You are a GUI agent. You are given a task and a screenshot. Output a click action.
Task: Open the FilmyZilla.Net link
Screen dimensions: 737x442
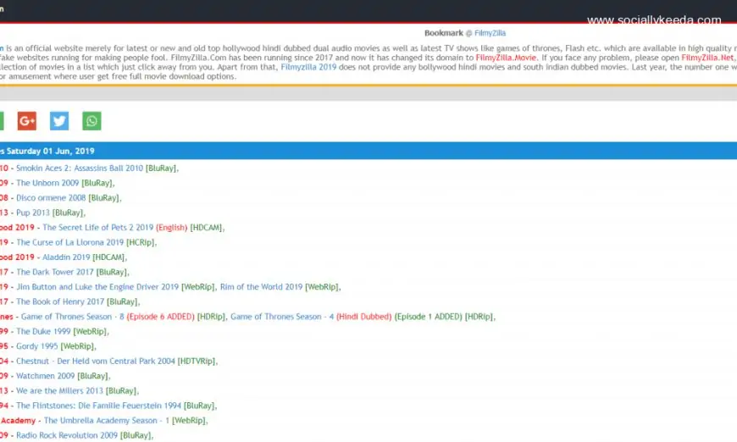707,58
